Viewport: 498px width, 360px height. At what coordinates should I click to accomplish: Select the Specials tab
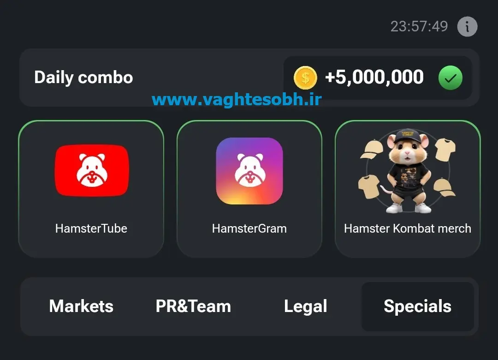pos(418,306)
